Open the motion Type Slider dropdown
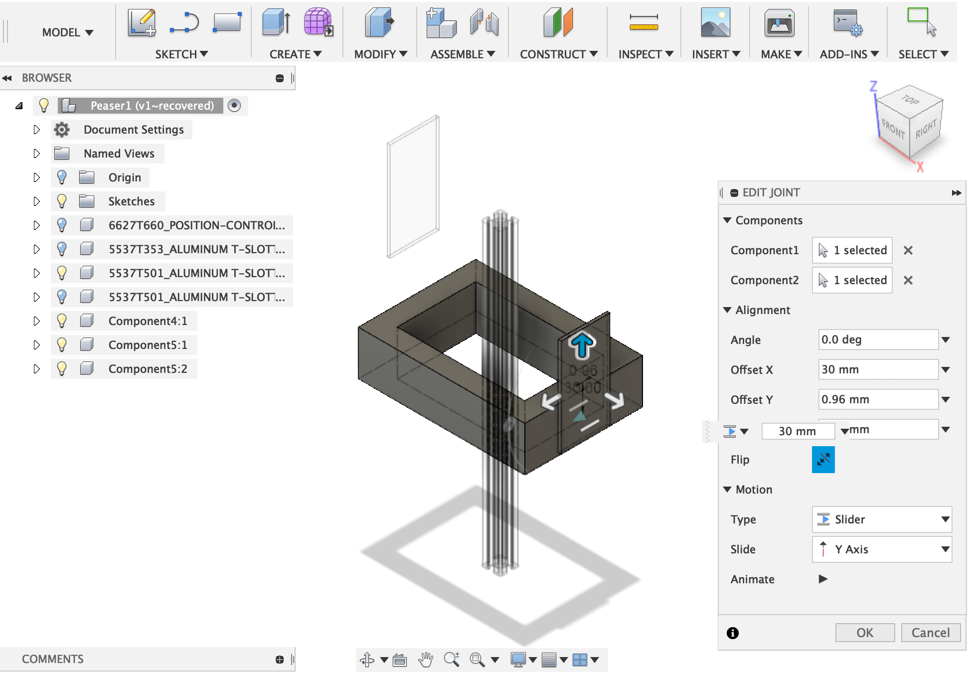The width and height of the screenshot is (968, 675). 882,519
